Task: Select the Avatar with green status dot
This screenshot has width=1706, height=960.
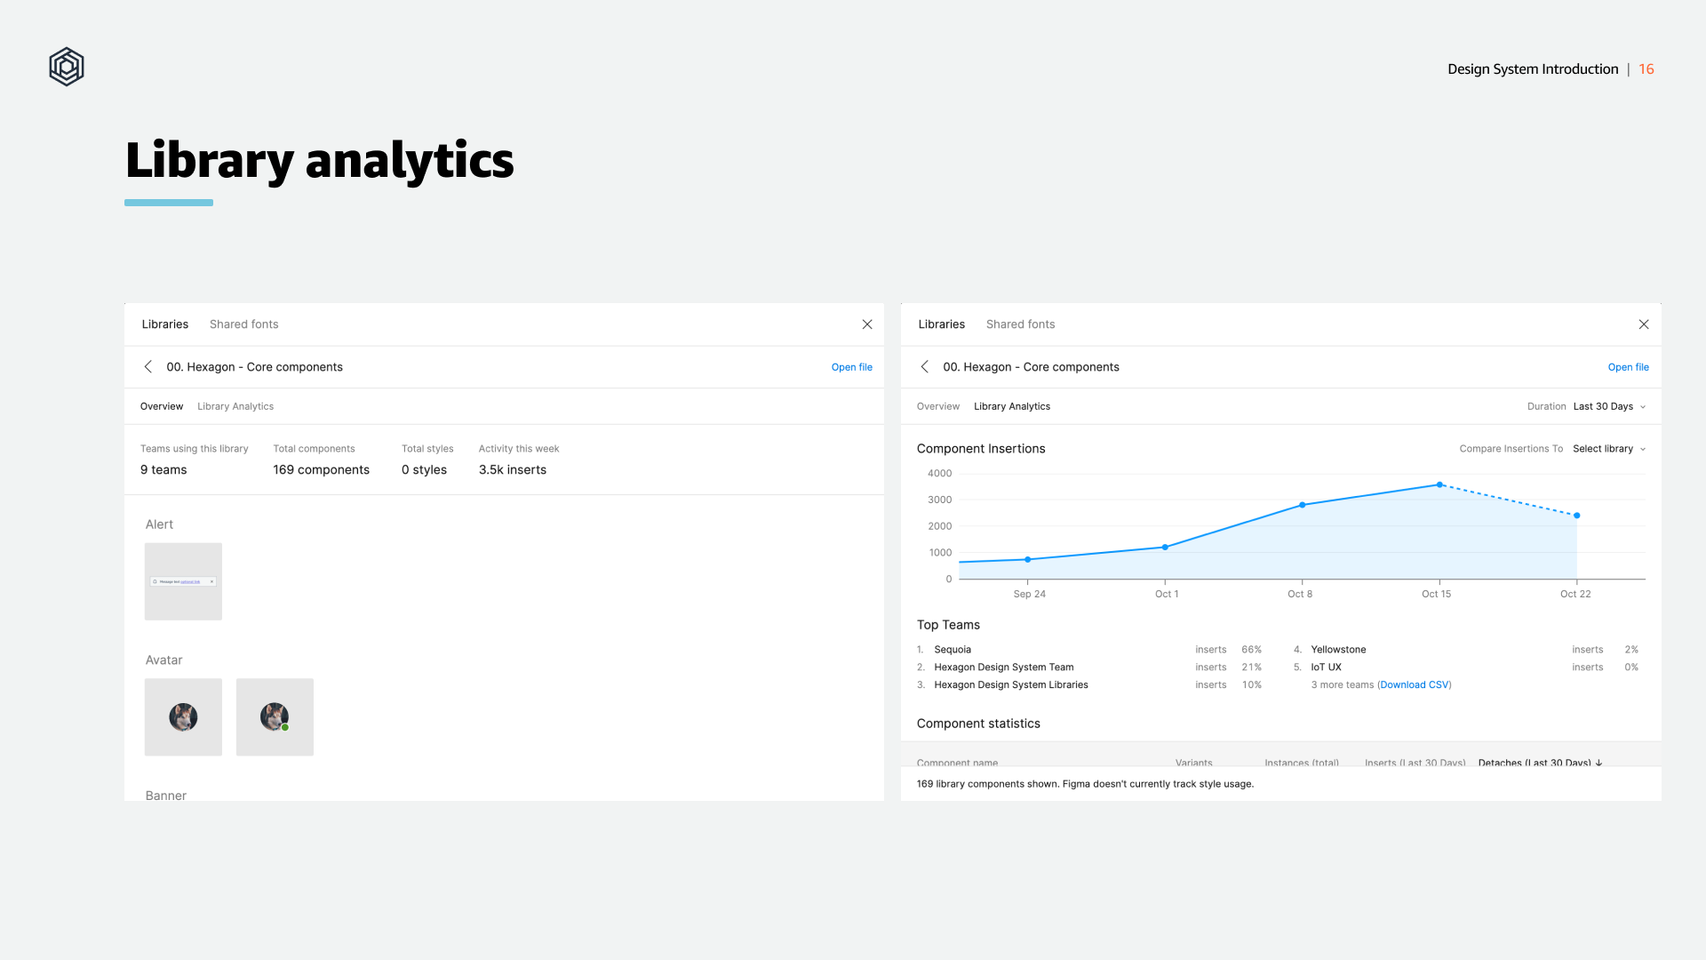Action: coord(275,717)
